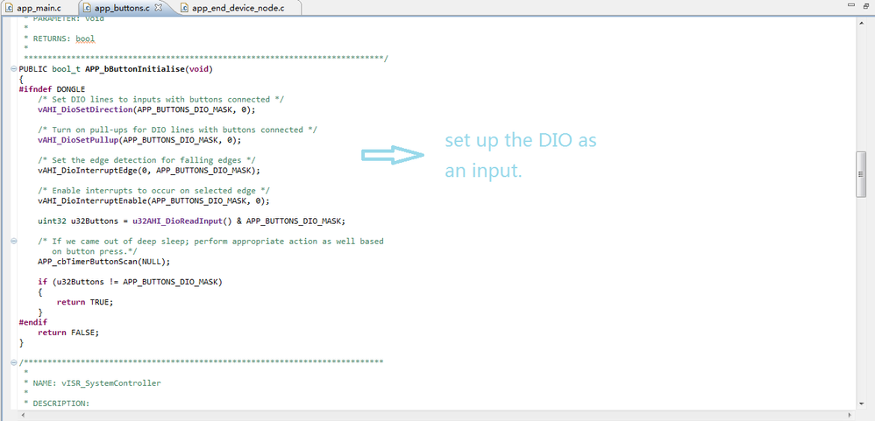Click the '#endif' directive
The image size is (875, 421).
(33, 322)
